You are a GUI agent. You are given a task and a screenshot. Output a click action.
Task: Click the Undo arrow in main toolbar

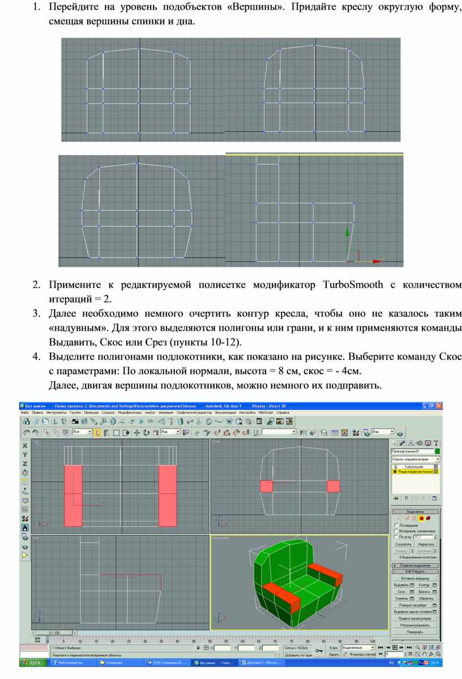click(x=26, y=432)
